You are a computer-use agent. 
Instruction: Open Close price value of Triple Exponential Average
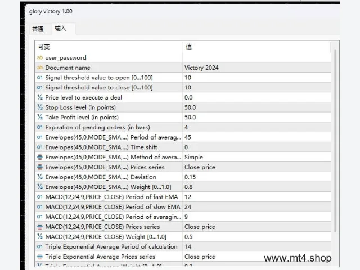click(200, 256)
